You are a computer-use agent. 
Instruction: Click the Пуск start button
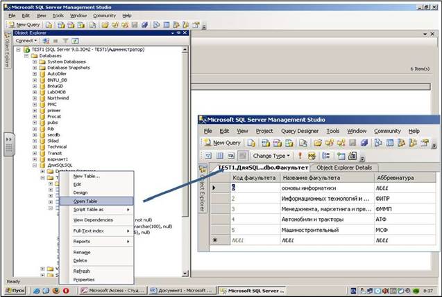(15, 291)
